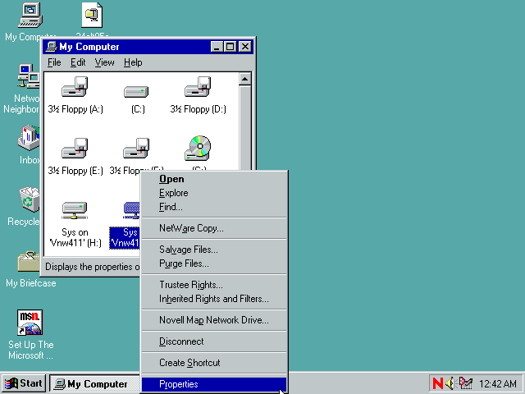Close the My Computer window

[245, 47]
